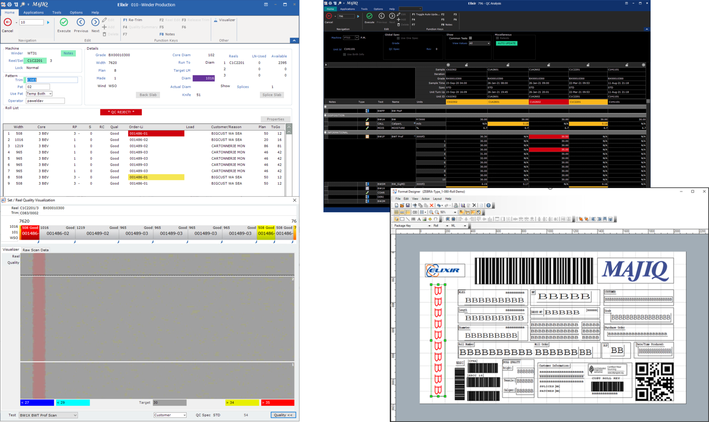This screenshot has height=422, width=709.
Task: Click blue Help question icon in Format Designer
Action: point(488,205)
